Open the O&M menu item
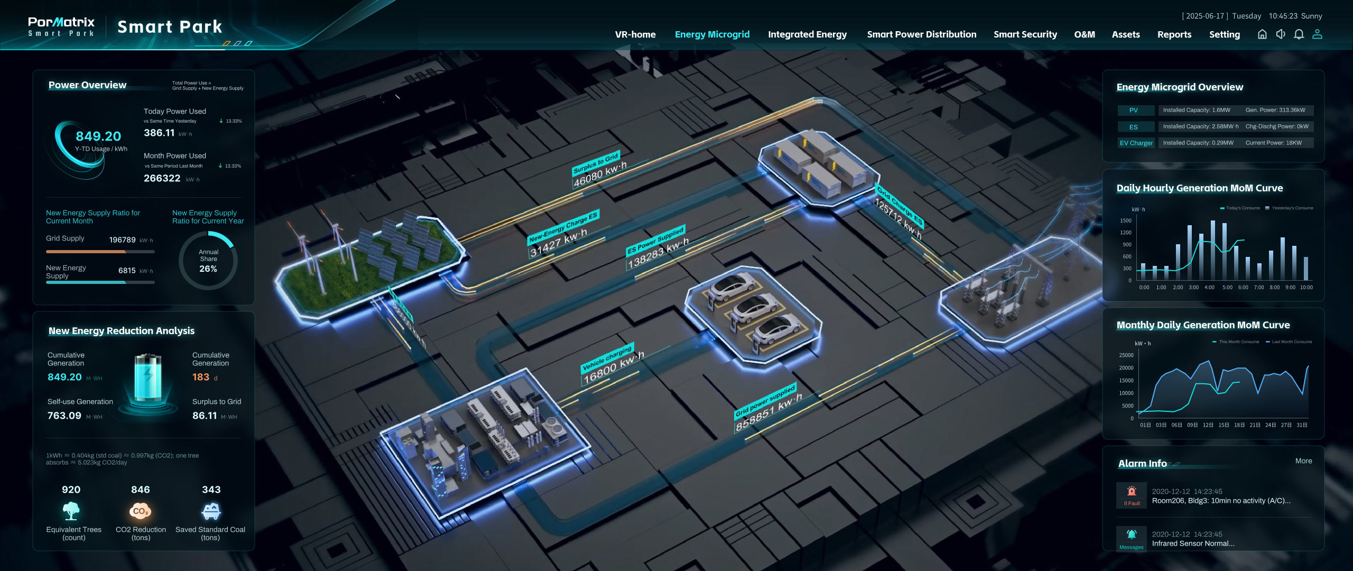Screen dimensions: 1353x571 click(x=1085, y=34)
